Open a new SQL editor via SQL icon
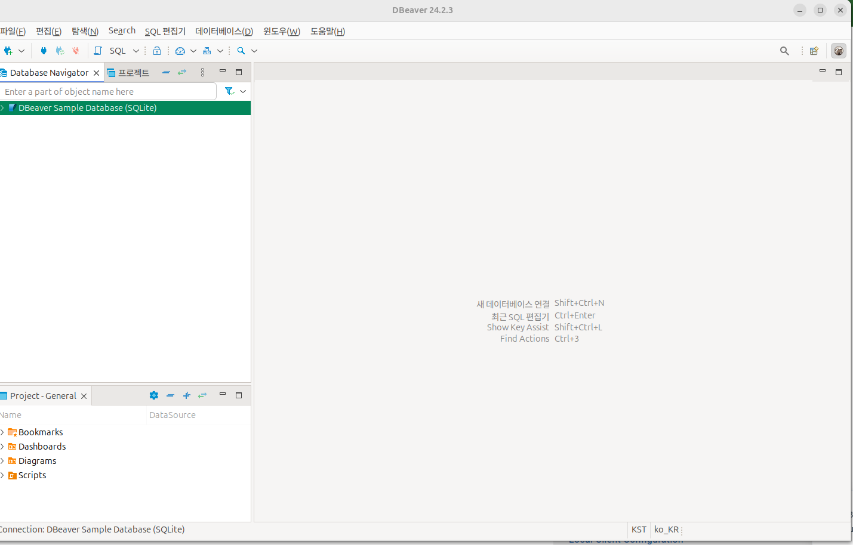This screenshot has height=545, width=853. click(x=97, y=51)
